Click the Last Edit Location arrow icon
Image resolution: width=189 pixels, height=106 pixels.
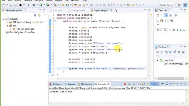(x=128, y=5)
